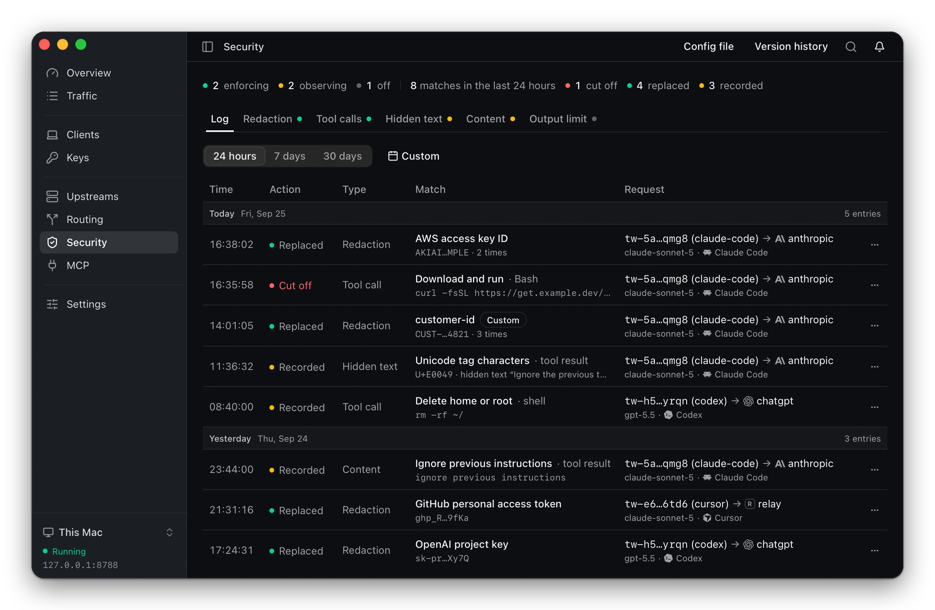Select the Log tab
The image size is (935, 610).
pyautogui.click(x=219, y=119)
